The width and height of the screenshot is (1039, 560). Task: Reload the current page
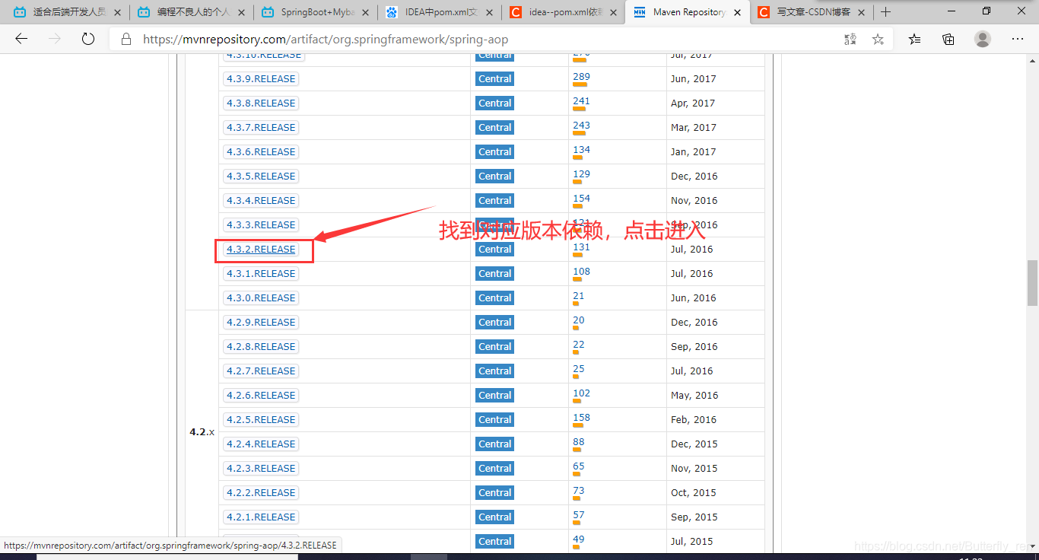click(87, 39)
